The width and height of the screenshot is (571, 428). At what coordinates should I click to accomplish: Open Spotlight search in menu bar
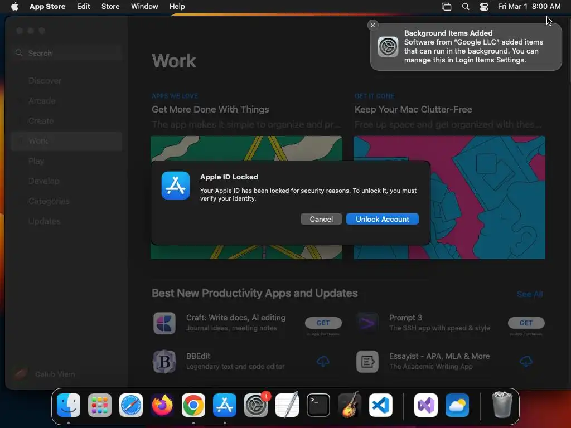pos(466,7)
